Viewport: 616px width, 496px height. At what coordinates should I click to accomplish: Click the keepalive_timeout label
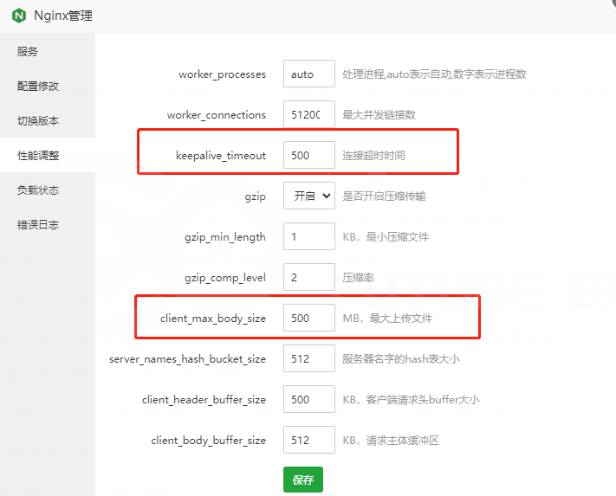(221, 156)
